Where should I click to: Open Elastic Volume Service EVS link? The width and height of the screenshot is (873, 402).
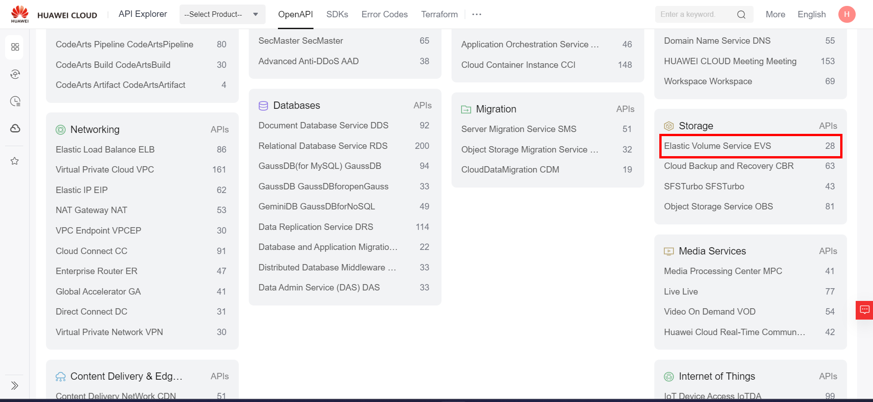(717, 146)
